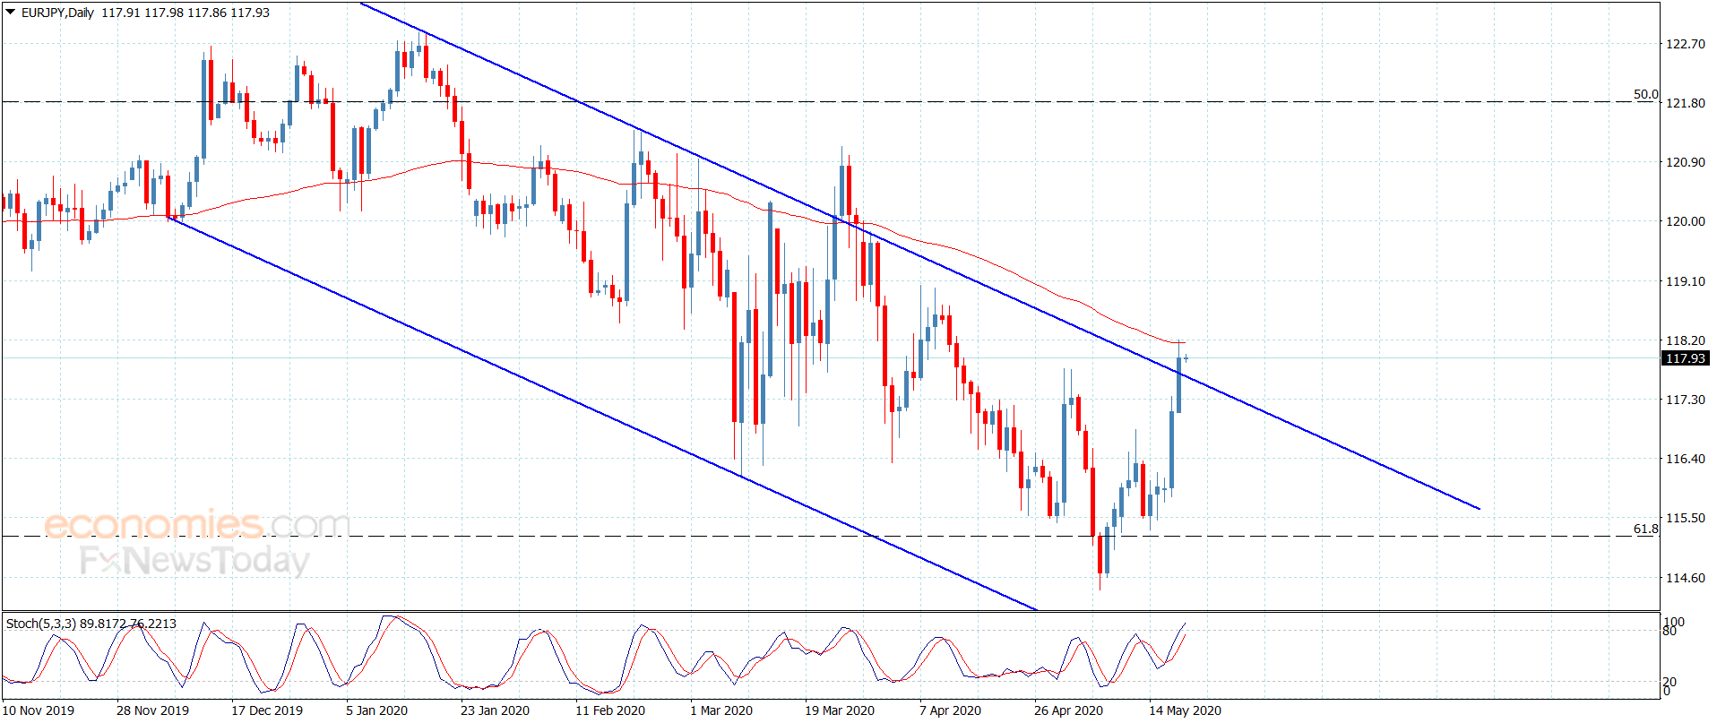Viewport: 1717px width, 723px height.
Task: Click the 117.30 price scale label
Action: pyautogui.click(x=1685, y=400)
